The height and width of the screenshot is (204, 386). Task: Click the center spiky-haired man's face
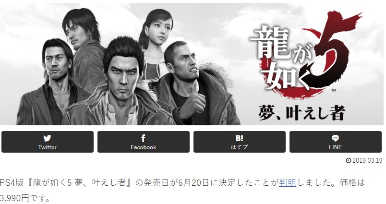(x=123, y=72)
